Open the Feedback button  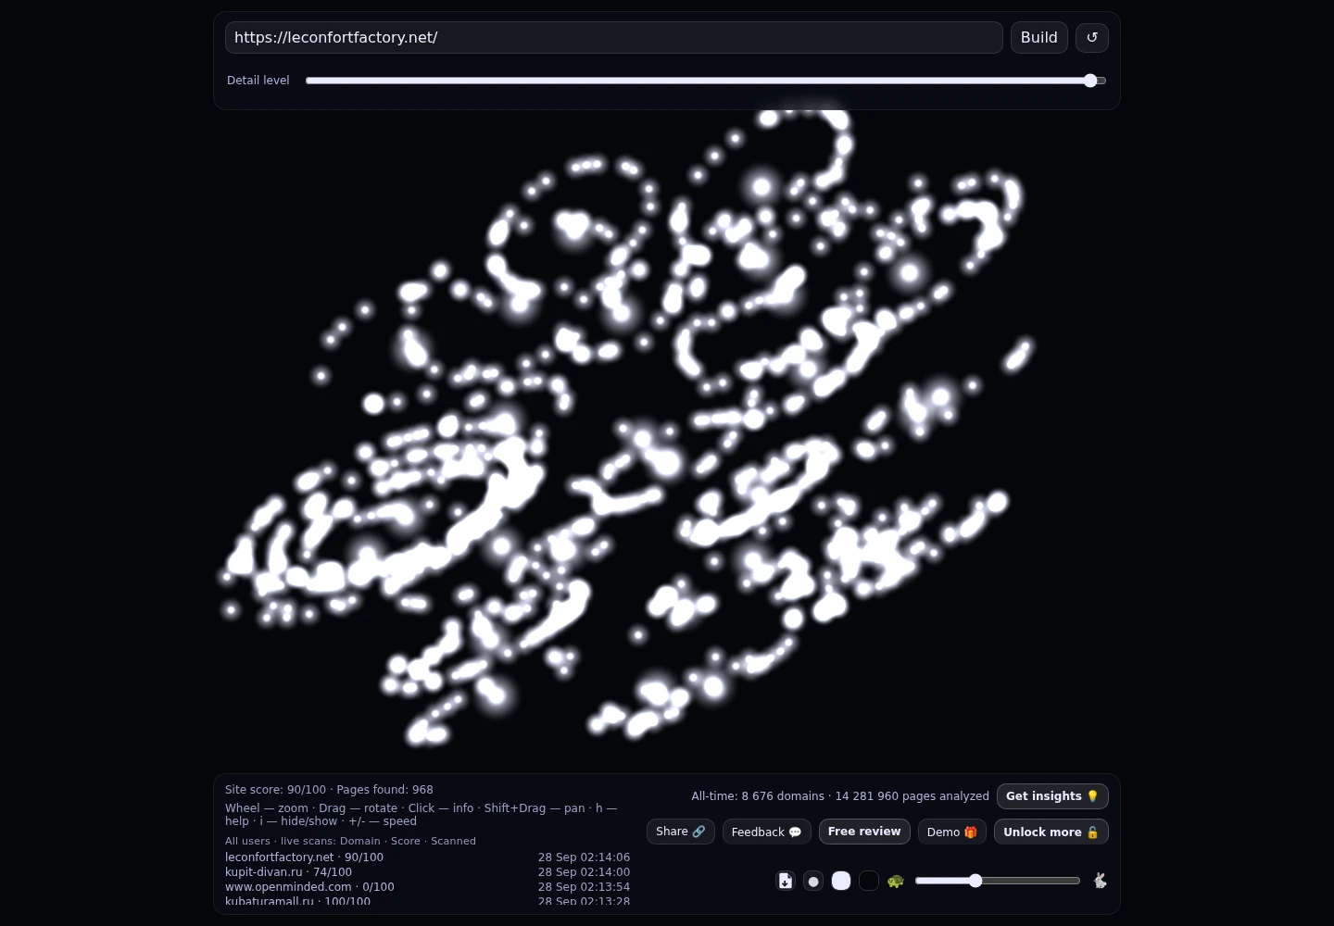[767, 832]
